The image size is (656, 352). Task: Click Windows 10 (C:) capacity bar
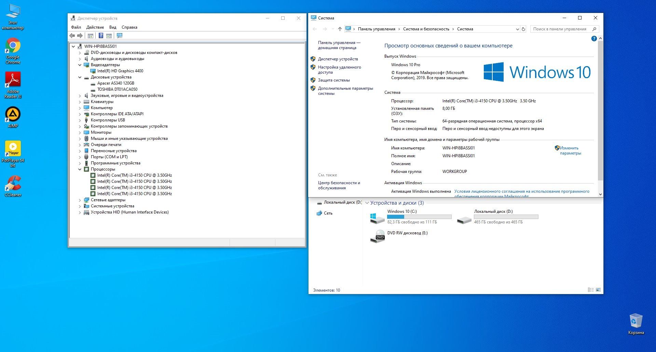(x=419, y=217)
